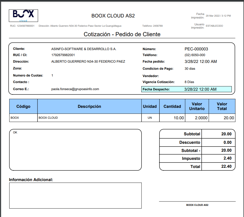The height and width of the screenshot is (217, 244).
Task: Click the email paola.fonseca@grupoasinfo.com
Action: 75,89
